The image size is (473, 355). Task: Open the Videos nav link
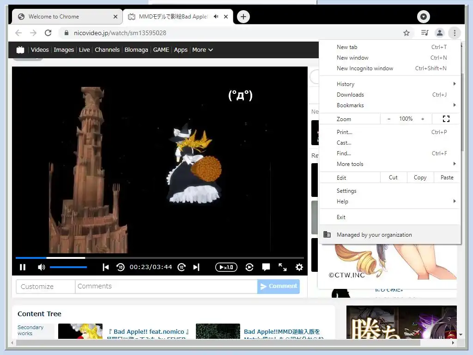coord(40,50)
